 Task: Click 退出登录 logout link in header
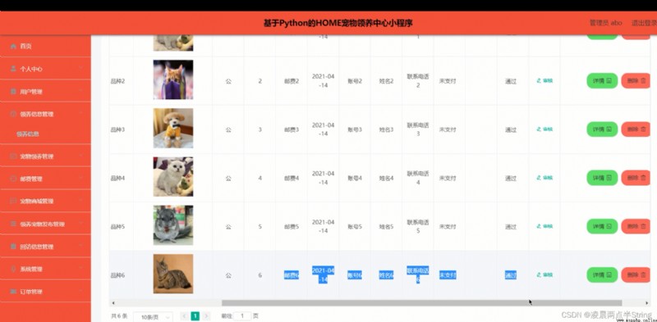pos(644,23)
